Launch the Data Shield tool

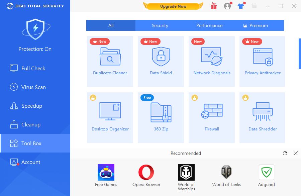coord(161,62)
